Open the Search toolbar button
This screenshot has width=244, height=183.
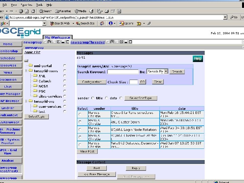(45, 11)
